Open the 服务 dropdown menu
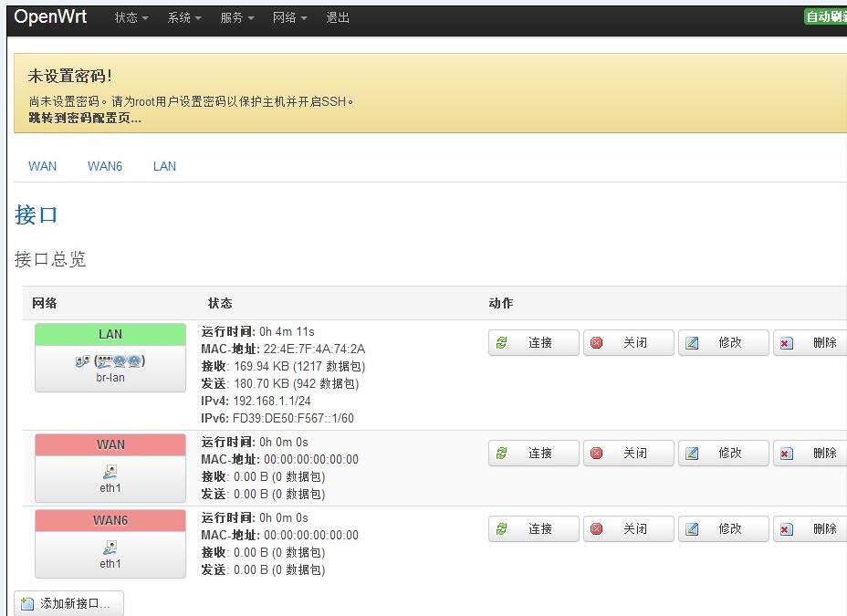This screenshot has height=616, width=847. tap(236, 18)
